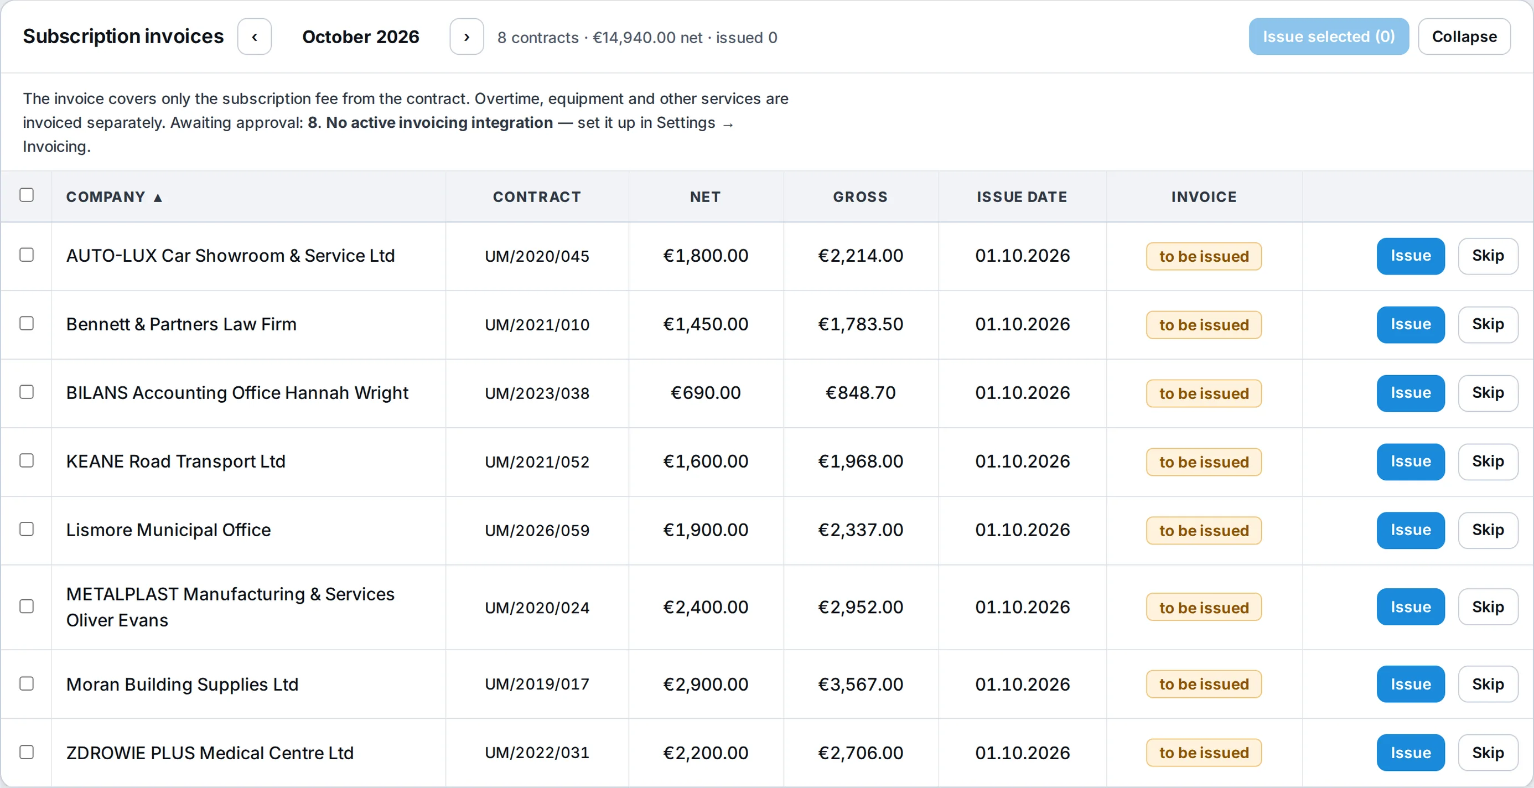Skip AUTO-LUX Car Showroom invoice
1534x788 pixels.
tap(1488, 256)
